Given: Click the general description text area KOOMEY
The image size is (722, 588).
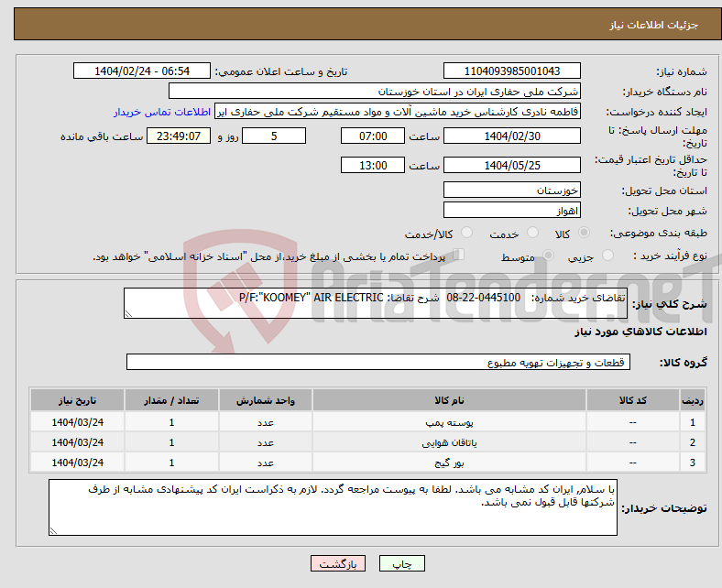Looking at the screenshot, I should point(376,303).
